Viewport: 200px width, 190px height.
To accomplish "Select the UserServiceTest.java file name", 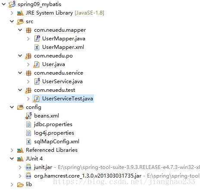I will click(x=68, y=99).
